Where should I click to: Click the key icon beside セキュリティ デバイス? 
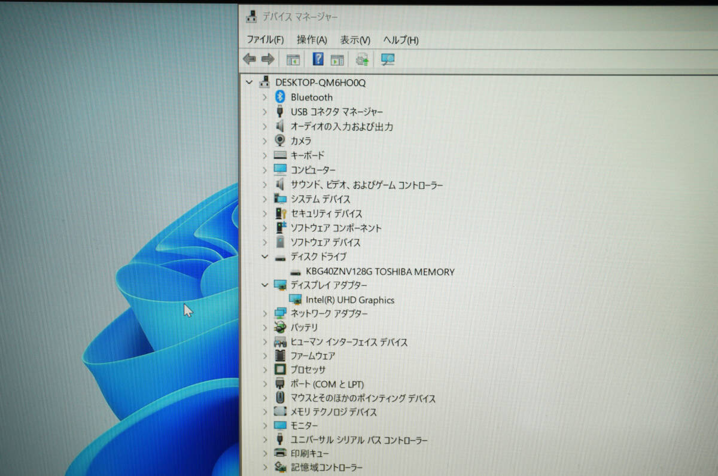pyautogui.click(x=280, y=213)
